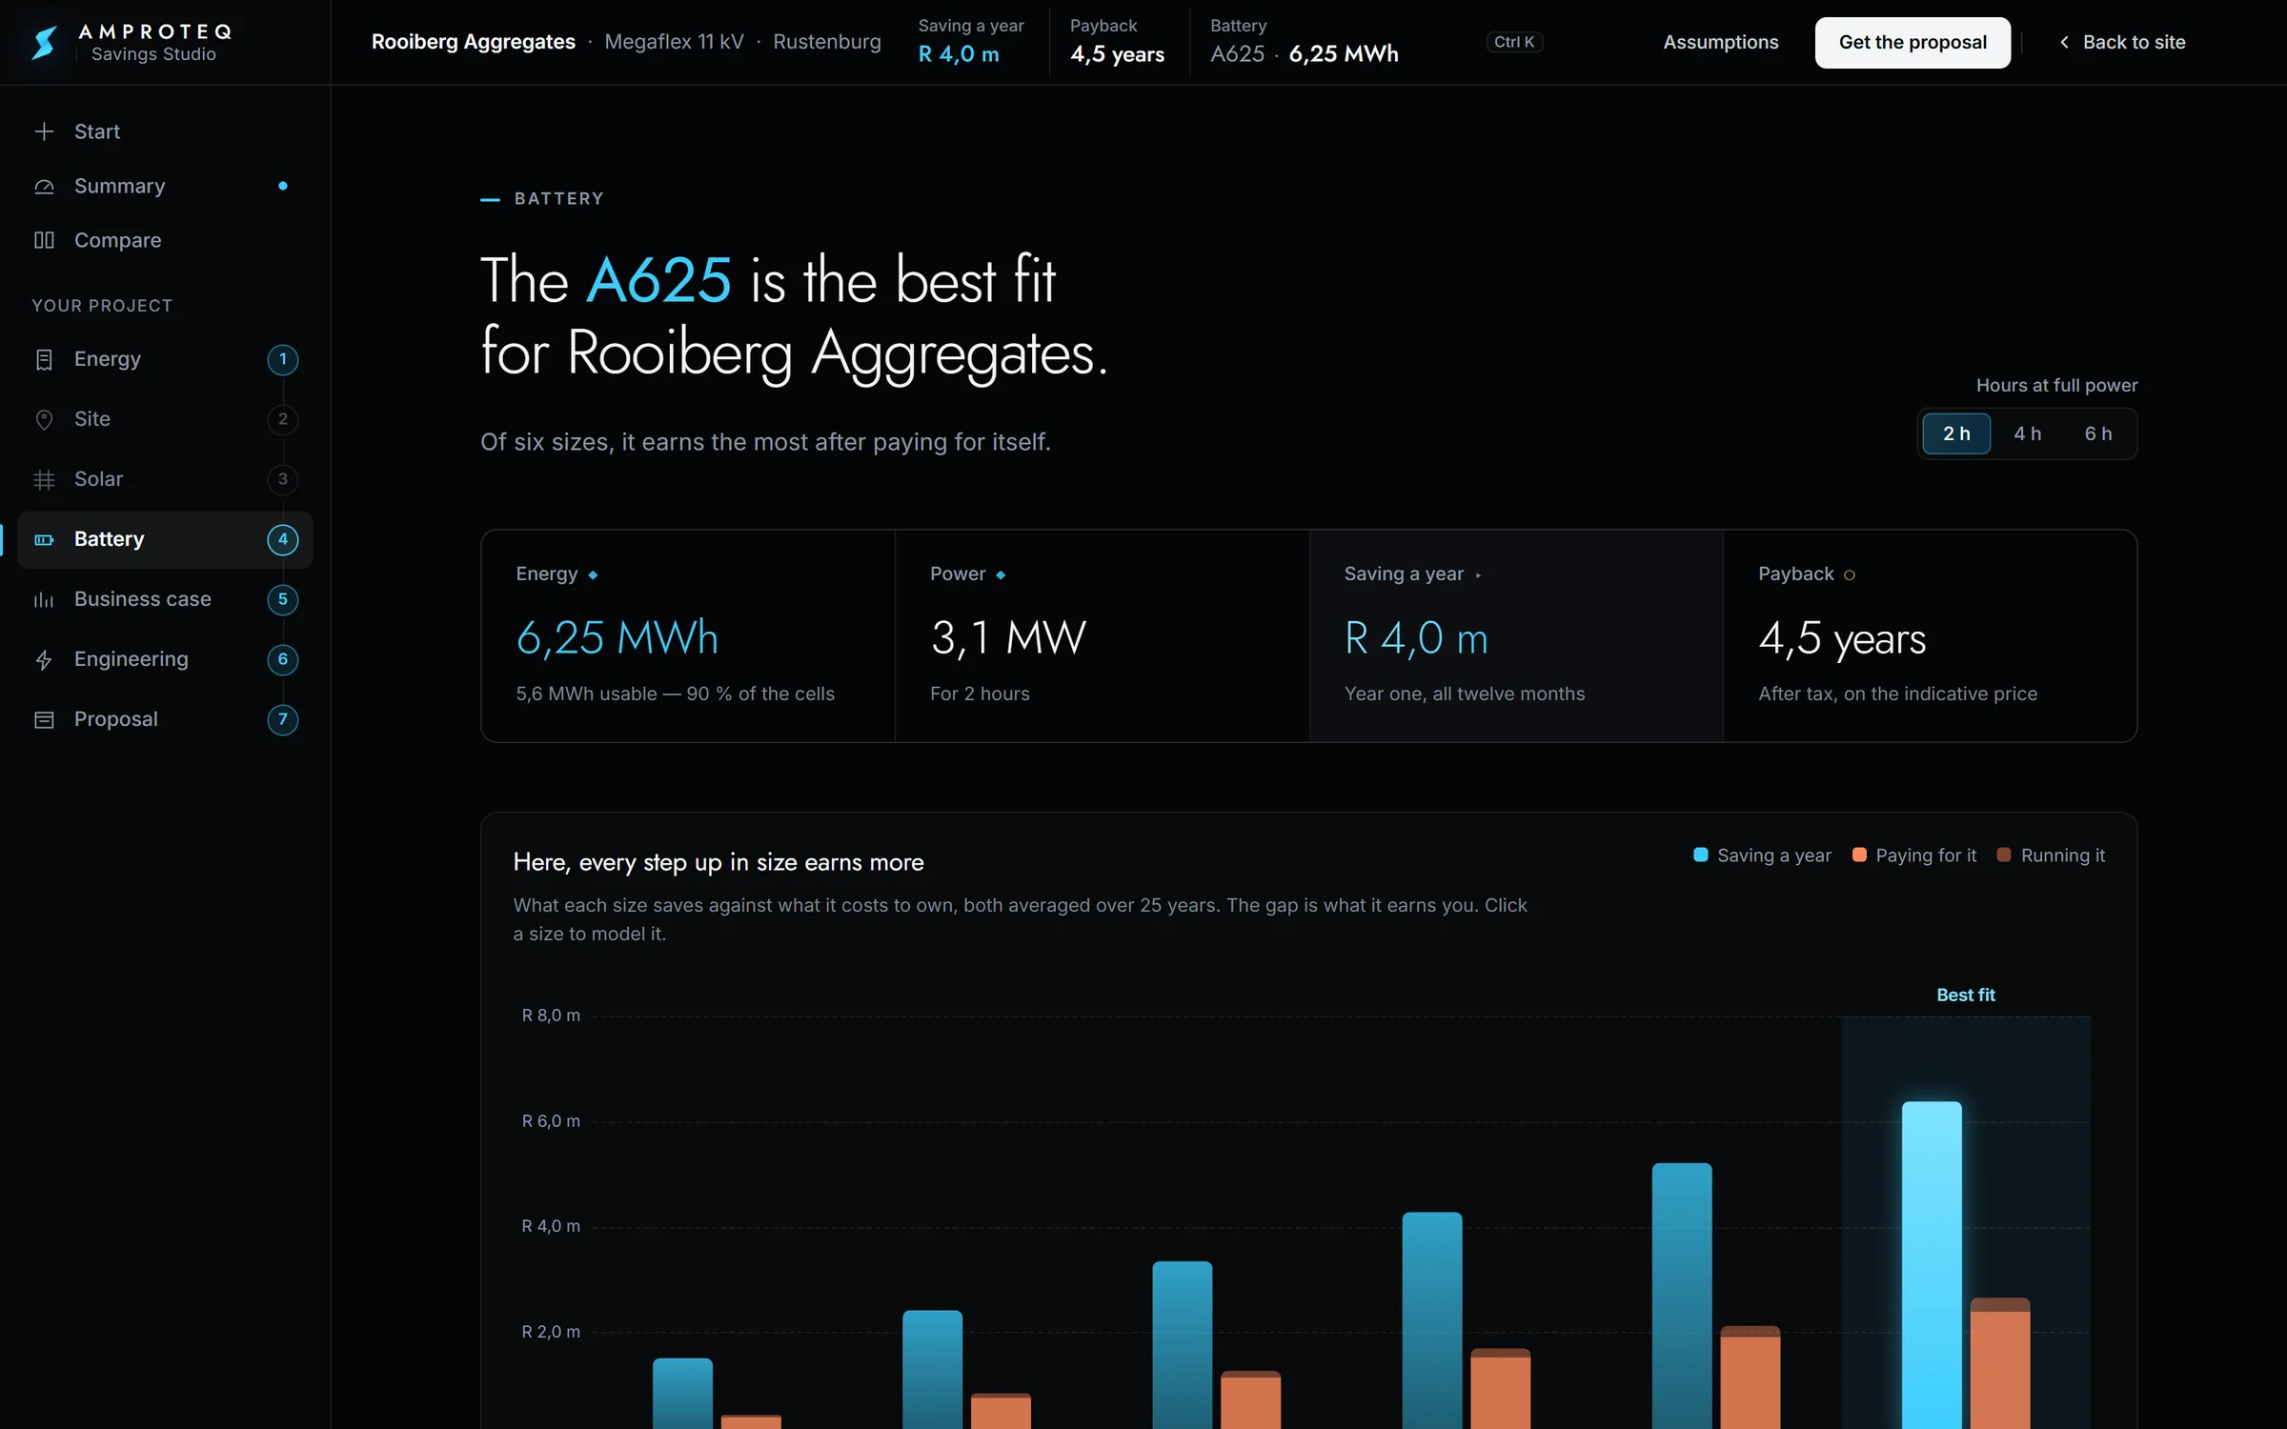
Task: Click the plus icon beside Start
Action: pyautogui.click(x=44, y=131)
